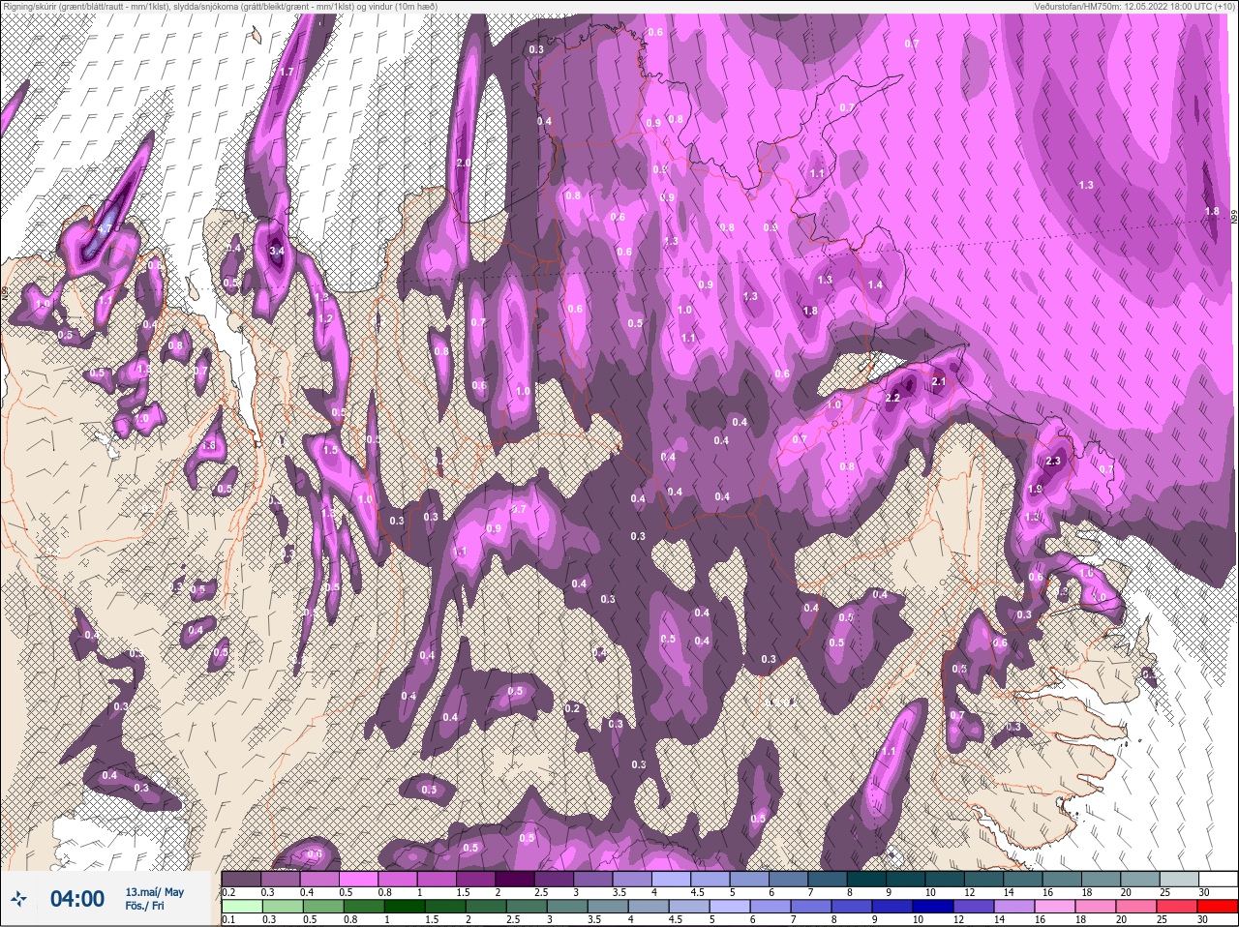
Task: Pick the top legend dark purple swatch labeled 2
Action: (517, 879)
